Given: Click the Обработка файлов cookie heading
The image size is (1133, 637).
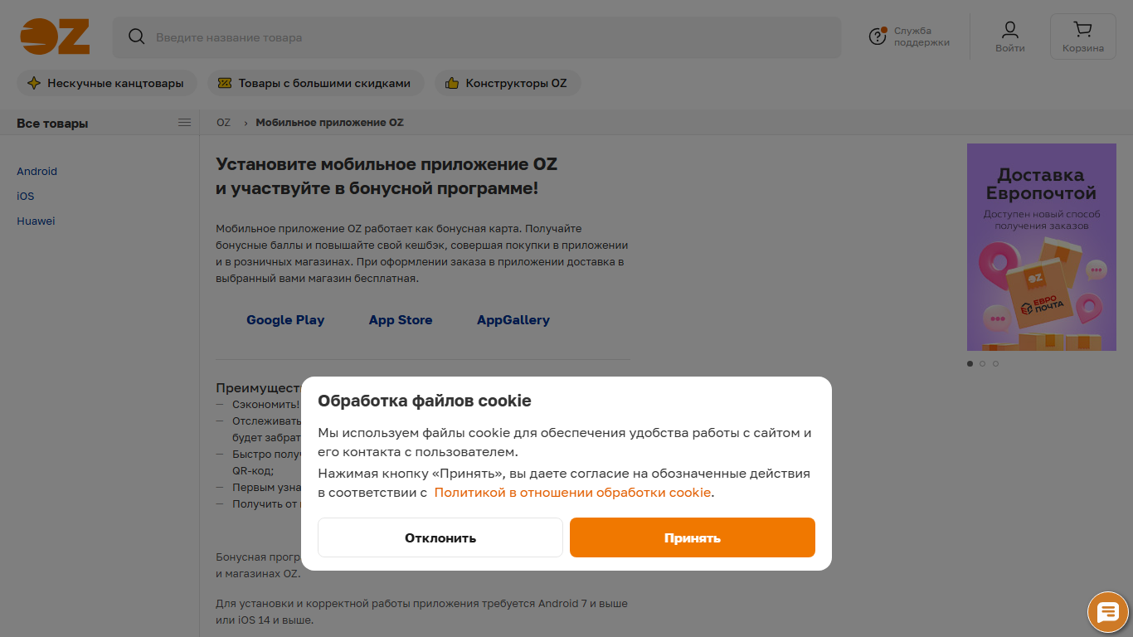Looking at the screenshot, I should pyautogui.click(x=425, y=401).
